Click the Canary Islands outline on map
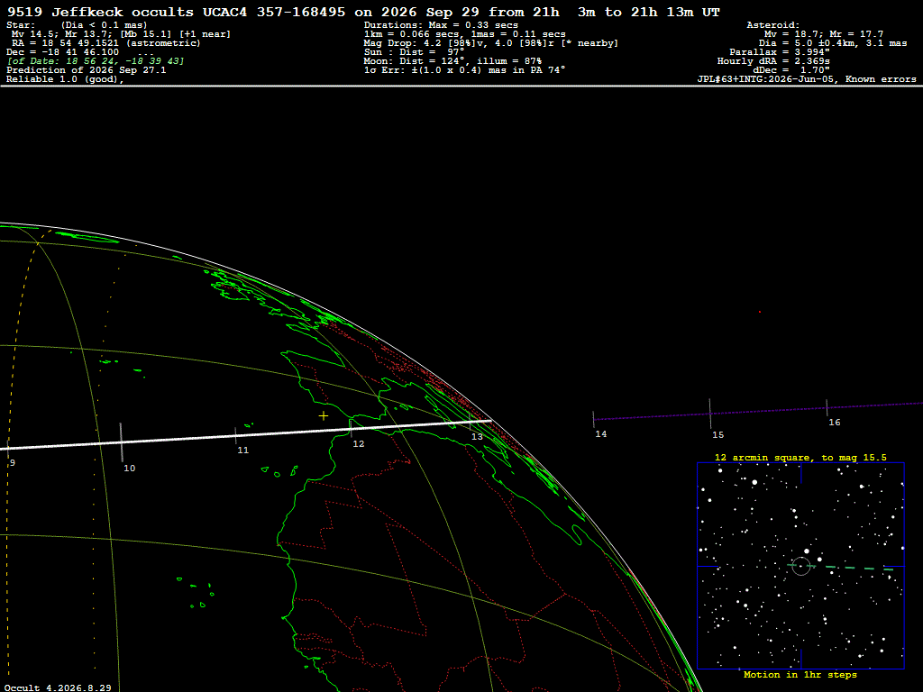 click(x=280, y=470)
